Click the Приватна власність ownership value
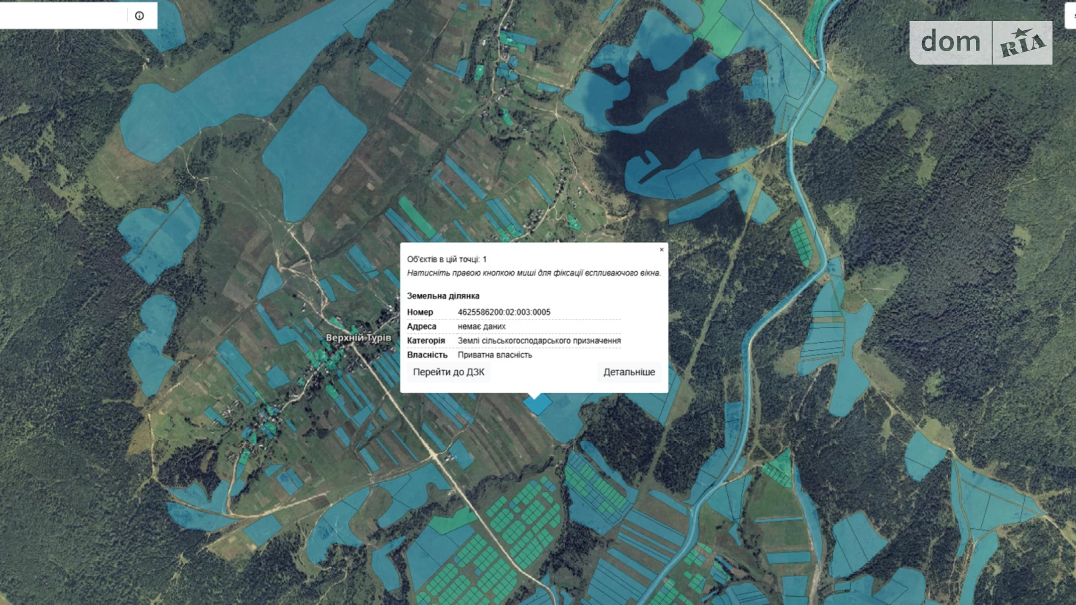Viewport: 1076px width, 605px height. click(494, 355)
